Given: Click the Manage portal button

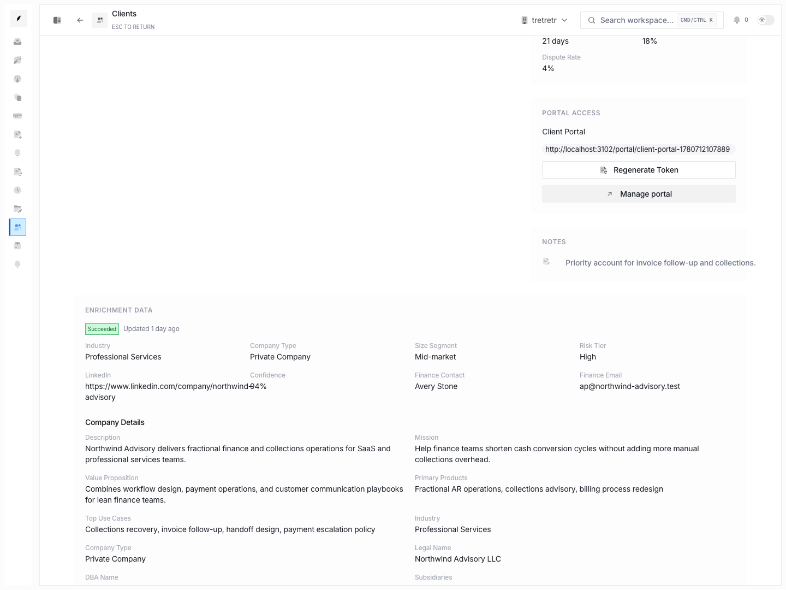Looking at the screenshot, I should tap(639, 194).
